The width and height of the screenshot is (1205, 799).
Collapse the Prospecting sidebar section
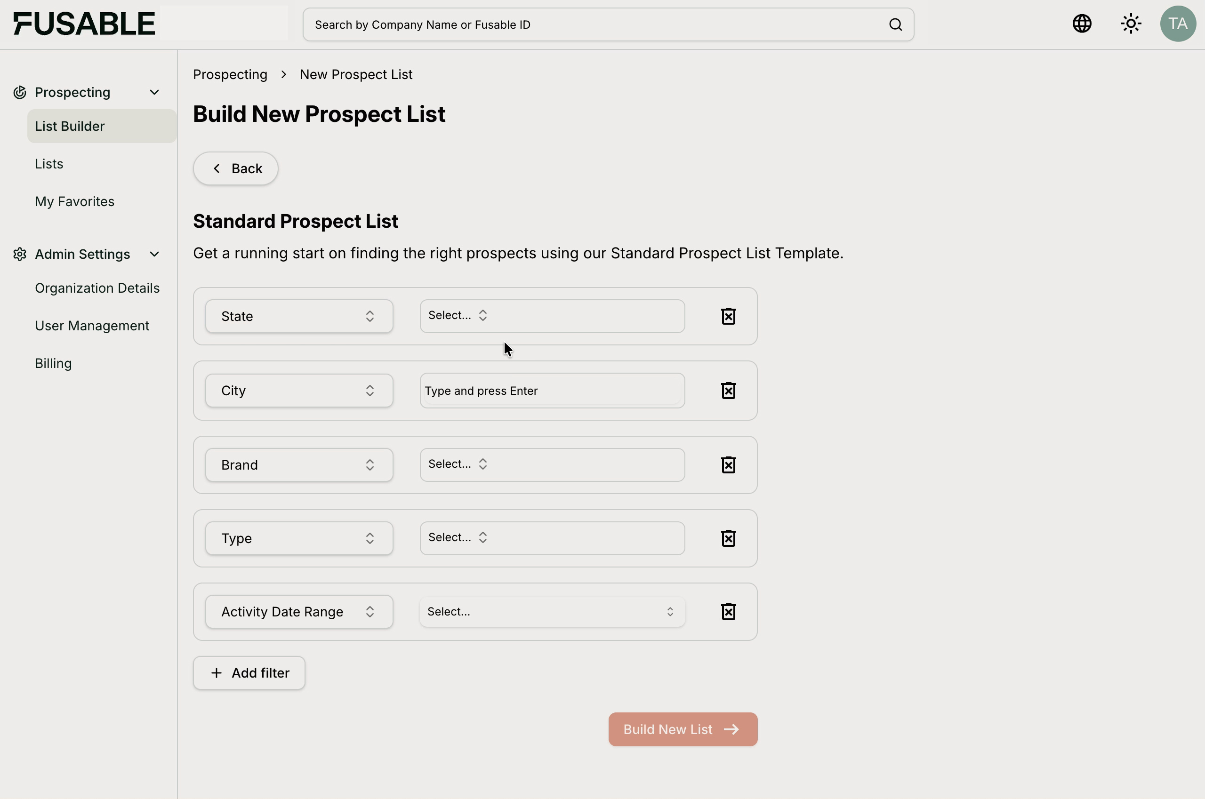154,92
